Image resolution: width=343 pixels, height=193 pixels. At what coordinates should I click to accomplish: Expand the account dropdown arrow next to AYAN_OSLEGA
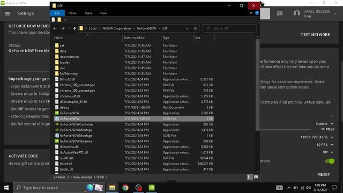(x=335, y=14)
